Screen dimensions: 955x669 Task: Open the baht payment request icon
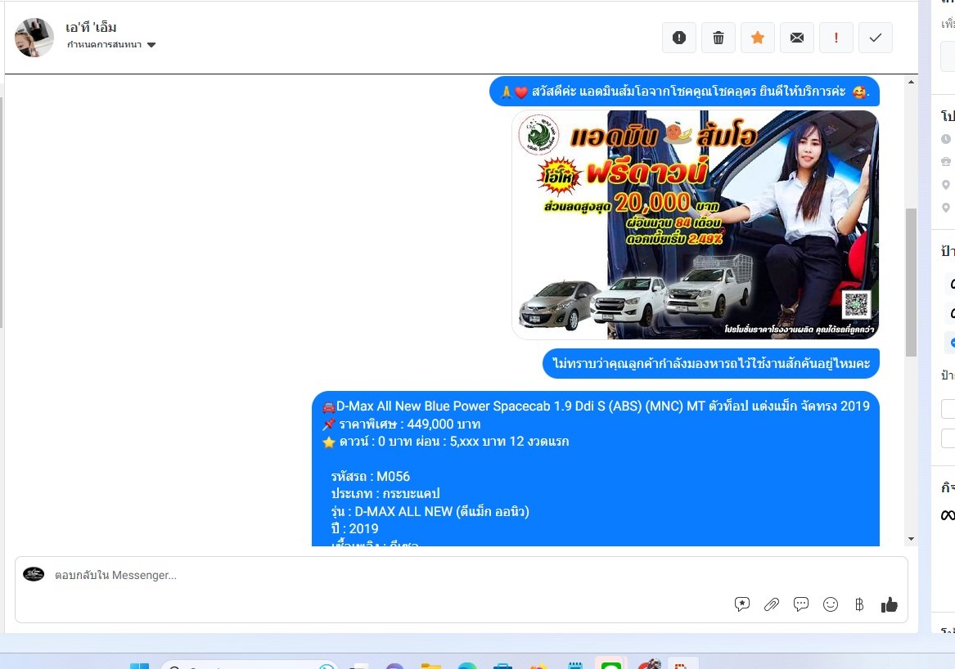pyautogui.click(x=859, y=604)
